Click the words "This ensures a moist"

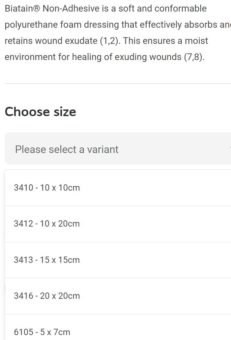(x=165, y=41)
